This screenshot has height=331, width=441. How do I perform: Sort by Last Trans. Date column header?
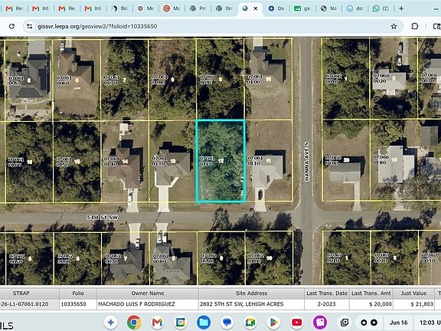pos(326,293)
